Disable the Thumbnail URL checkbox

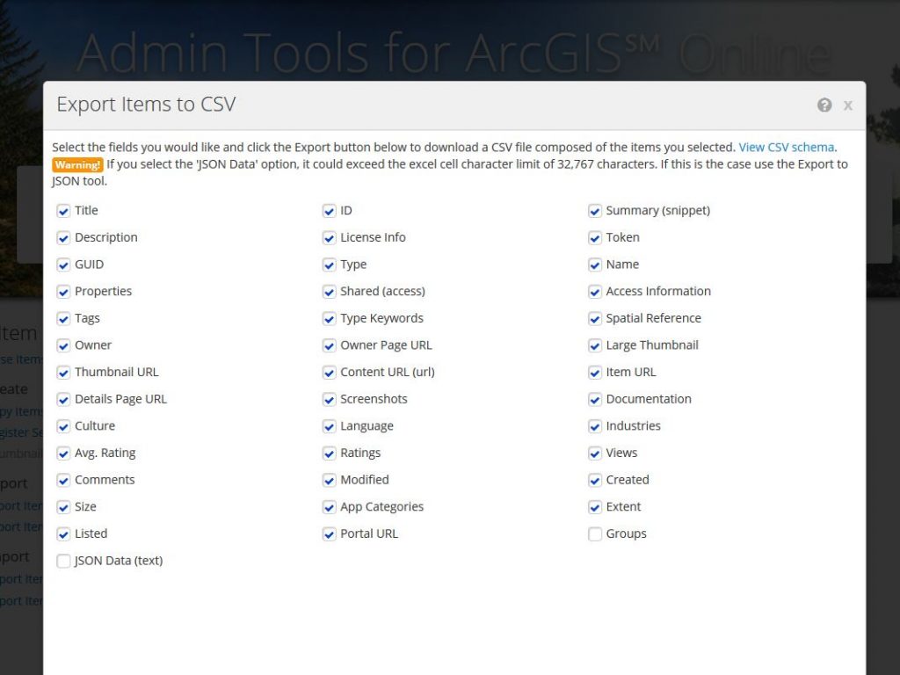(x=63, y=373)
